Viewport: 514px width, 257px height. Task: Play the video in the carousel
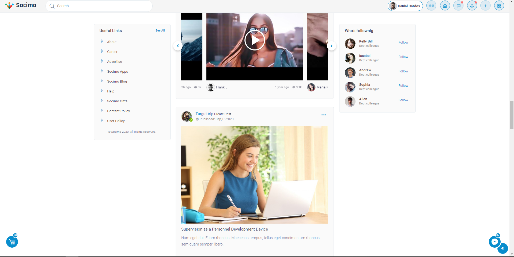(255, 40)
